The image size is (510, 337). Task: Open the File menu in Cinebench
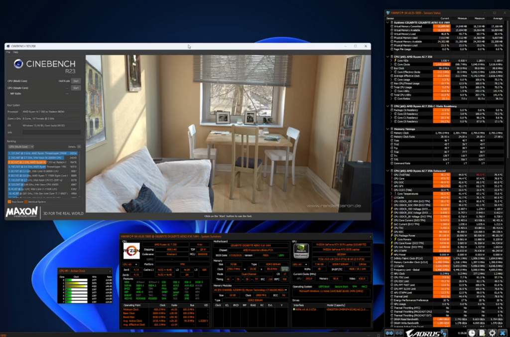click(8, 52)
